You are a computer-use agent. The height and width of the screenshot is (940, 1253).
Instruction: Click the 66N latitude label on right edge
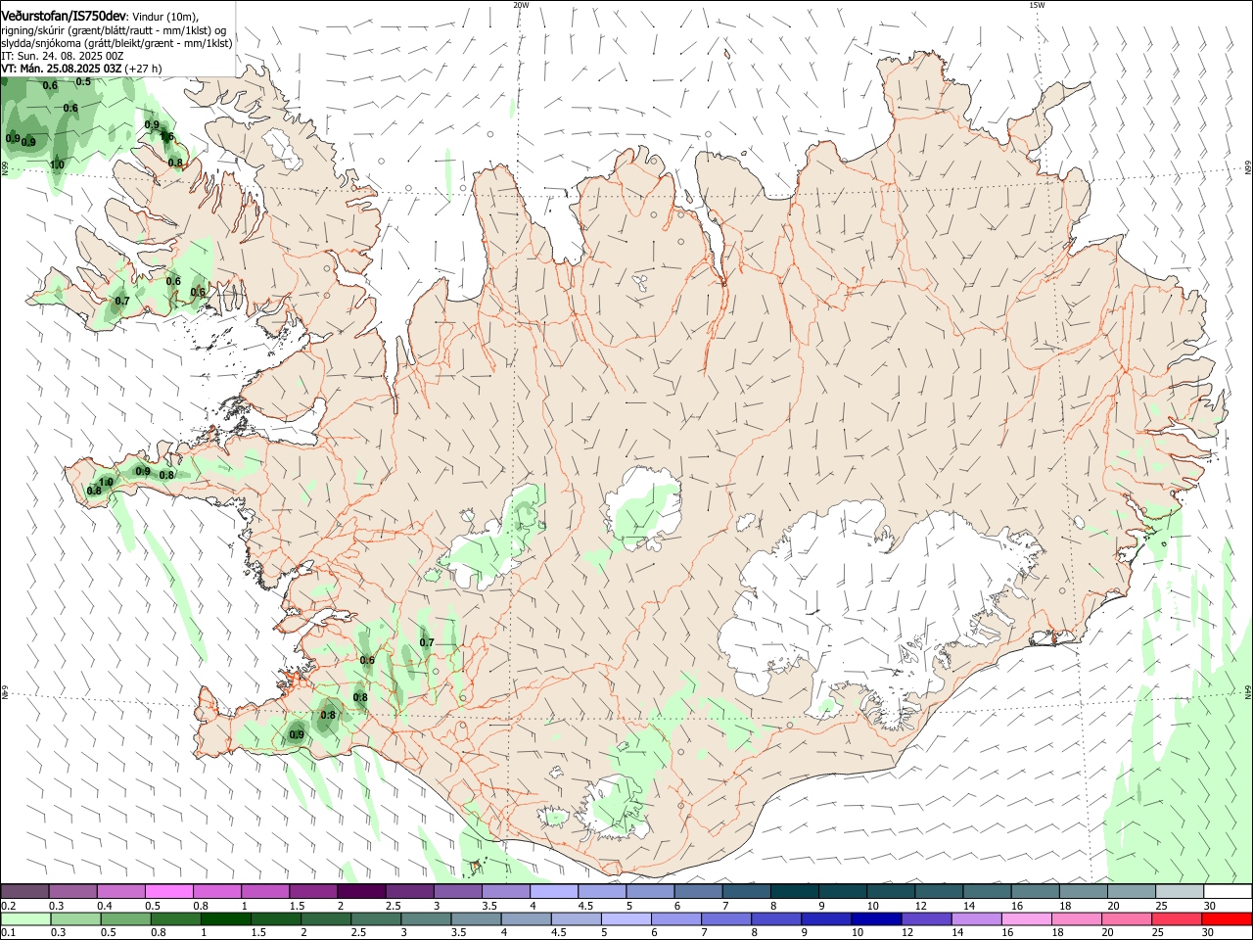point(1248,168)
